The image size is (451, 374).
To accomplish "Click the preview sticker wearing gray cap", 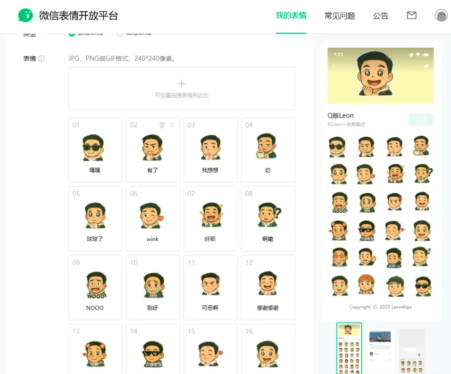I will pos(395,286).
